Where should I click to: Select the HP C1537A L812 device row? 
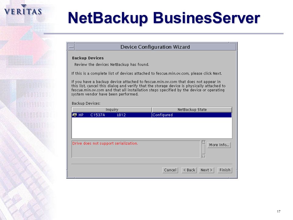[152, 115]
